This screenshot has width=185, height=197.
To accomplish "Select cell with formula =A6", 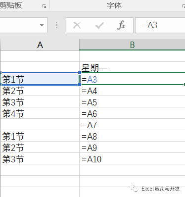I will point(132,113).
